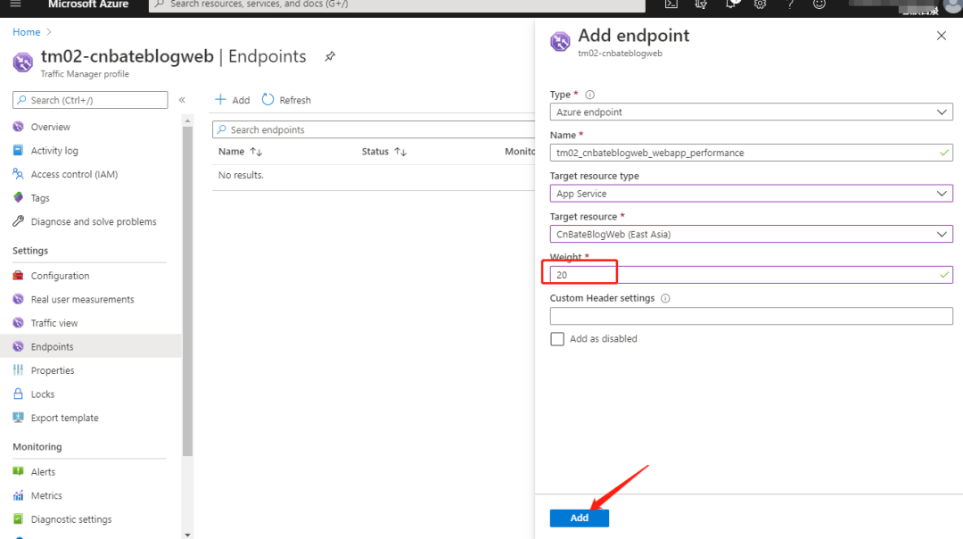This screenshot has height=539, width=963.
Task: Open Diagnose and solve problems
Action: (x=94, y=221)
